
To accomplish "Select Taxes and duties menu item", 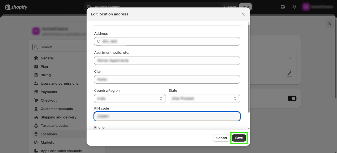I will pos(55,126).
